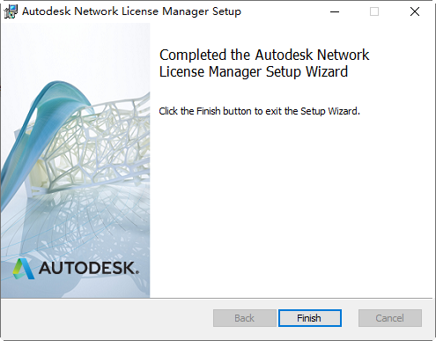Click the registered trademark symbol after AUTODESK
This screenshot has width=436, height=341.
tap(137, 272)
